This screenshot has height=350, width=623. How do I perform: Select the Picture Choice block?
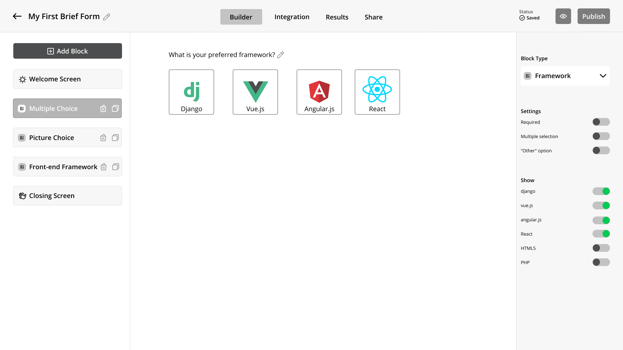67,137
